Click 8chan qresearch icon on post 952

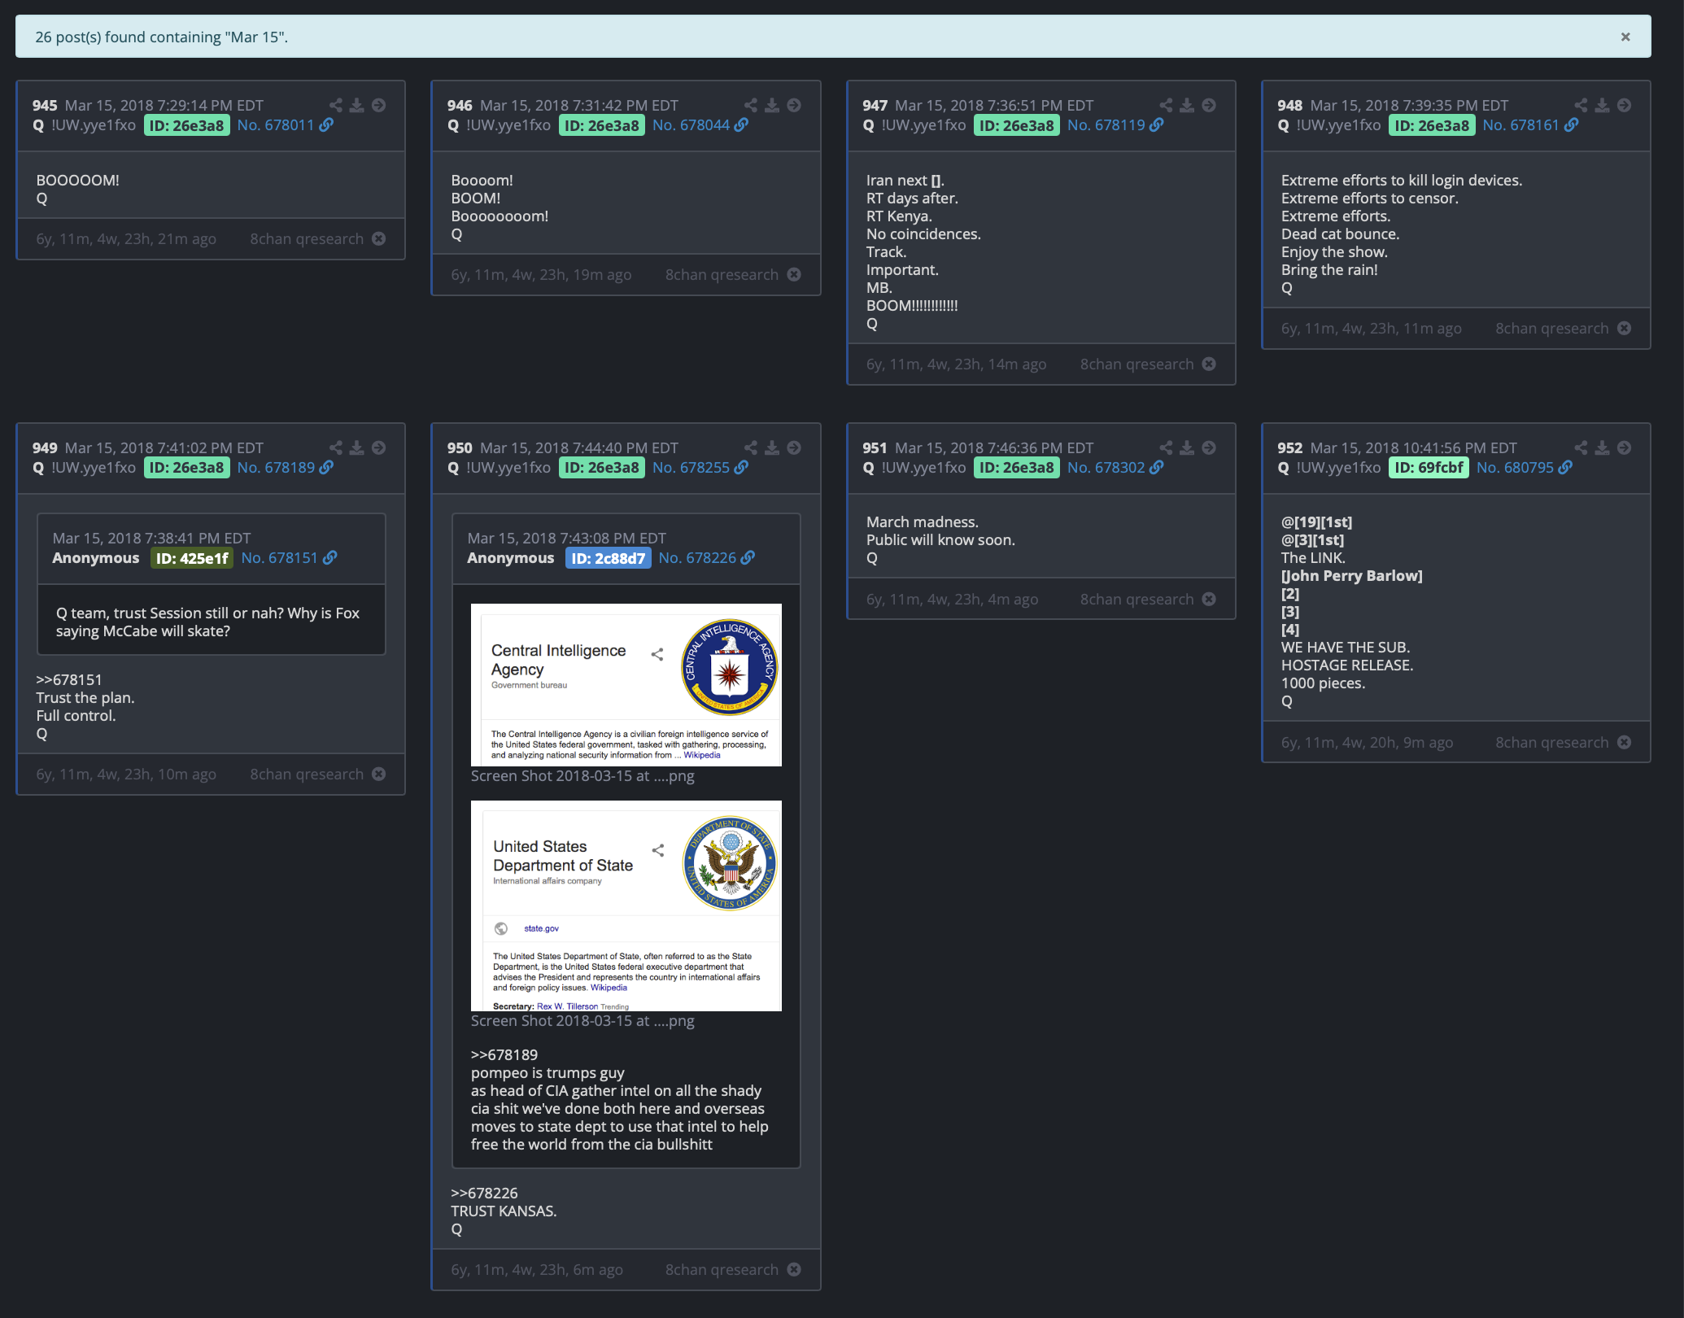[1624, 742]
